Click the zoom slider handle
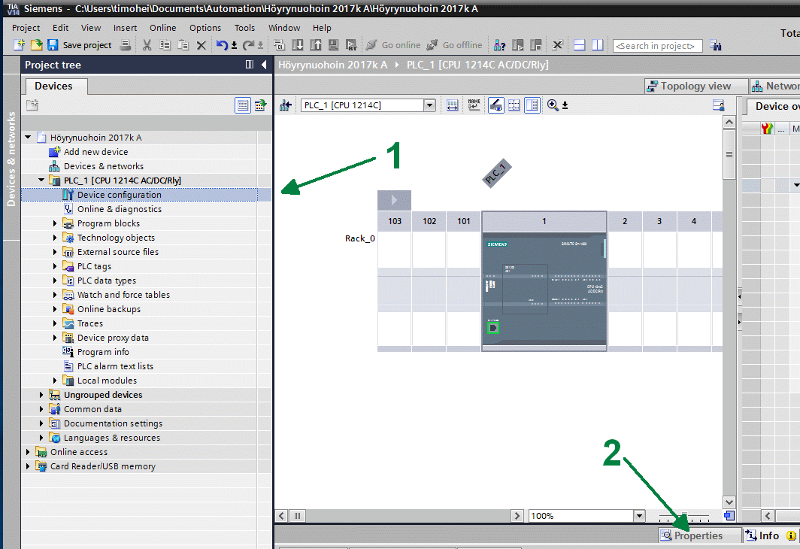This screenshot has width=800, height=549. coord(684,516)
